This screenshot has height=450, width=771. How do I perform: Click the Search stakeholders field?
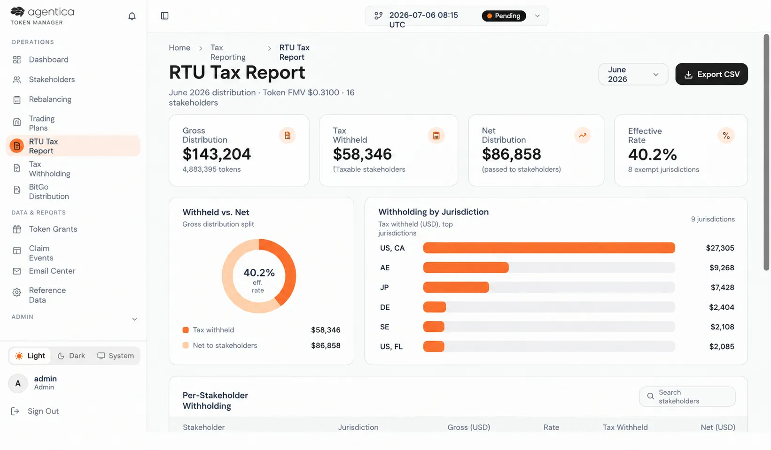[x=687, y=397]
